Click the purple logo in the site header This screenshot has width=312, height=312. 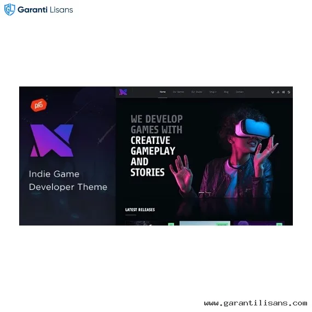[x=123, y=92]
